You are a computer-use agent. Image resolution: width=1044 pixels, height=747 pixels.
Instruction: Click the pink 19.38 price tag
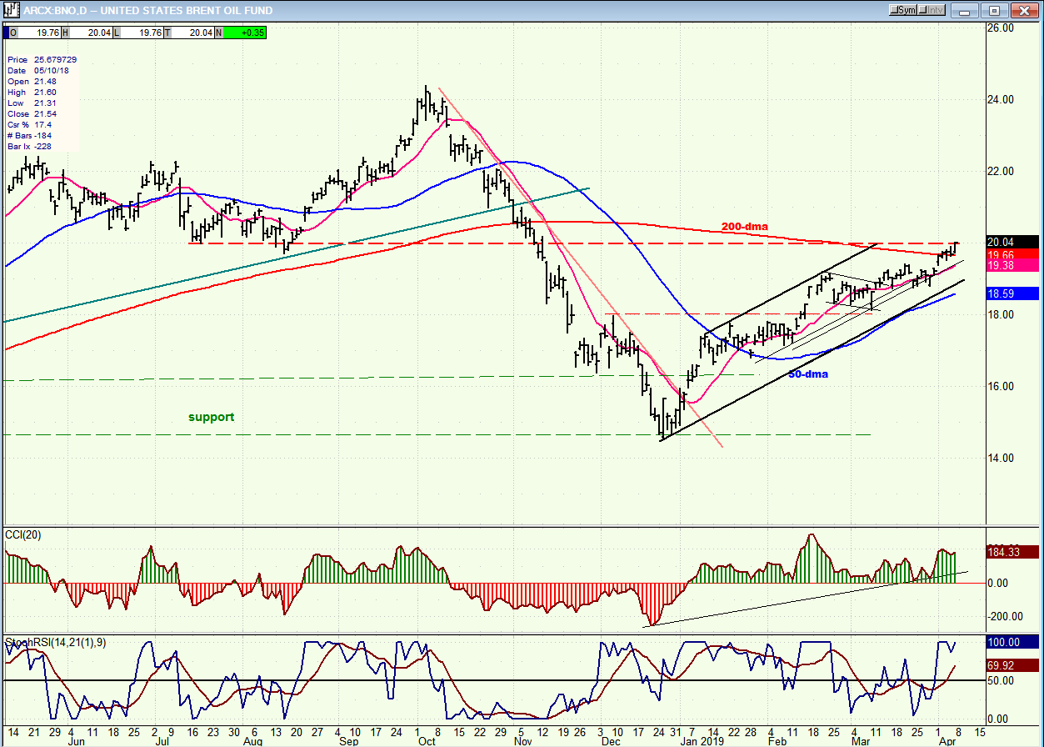(1014, 265)
